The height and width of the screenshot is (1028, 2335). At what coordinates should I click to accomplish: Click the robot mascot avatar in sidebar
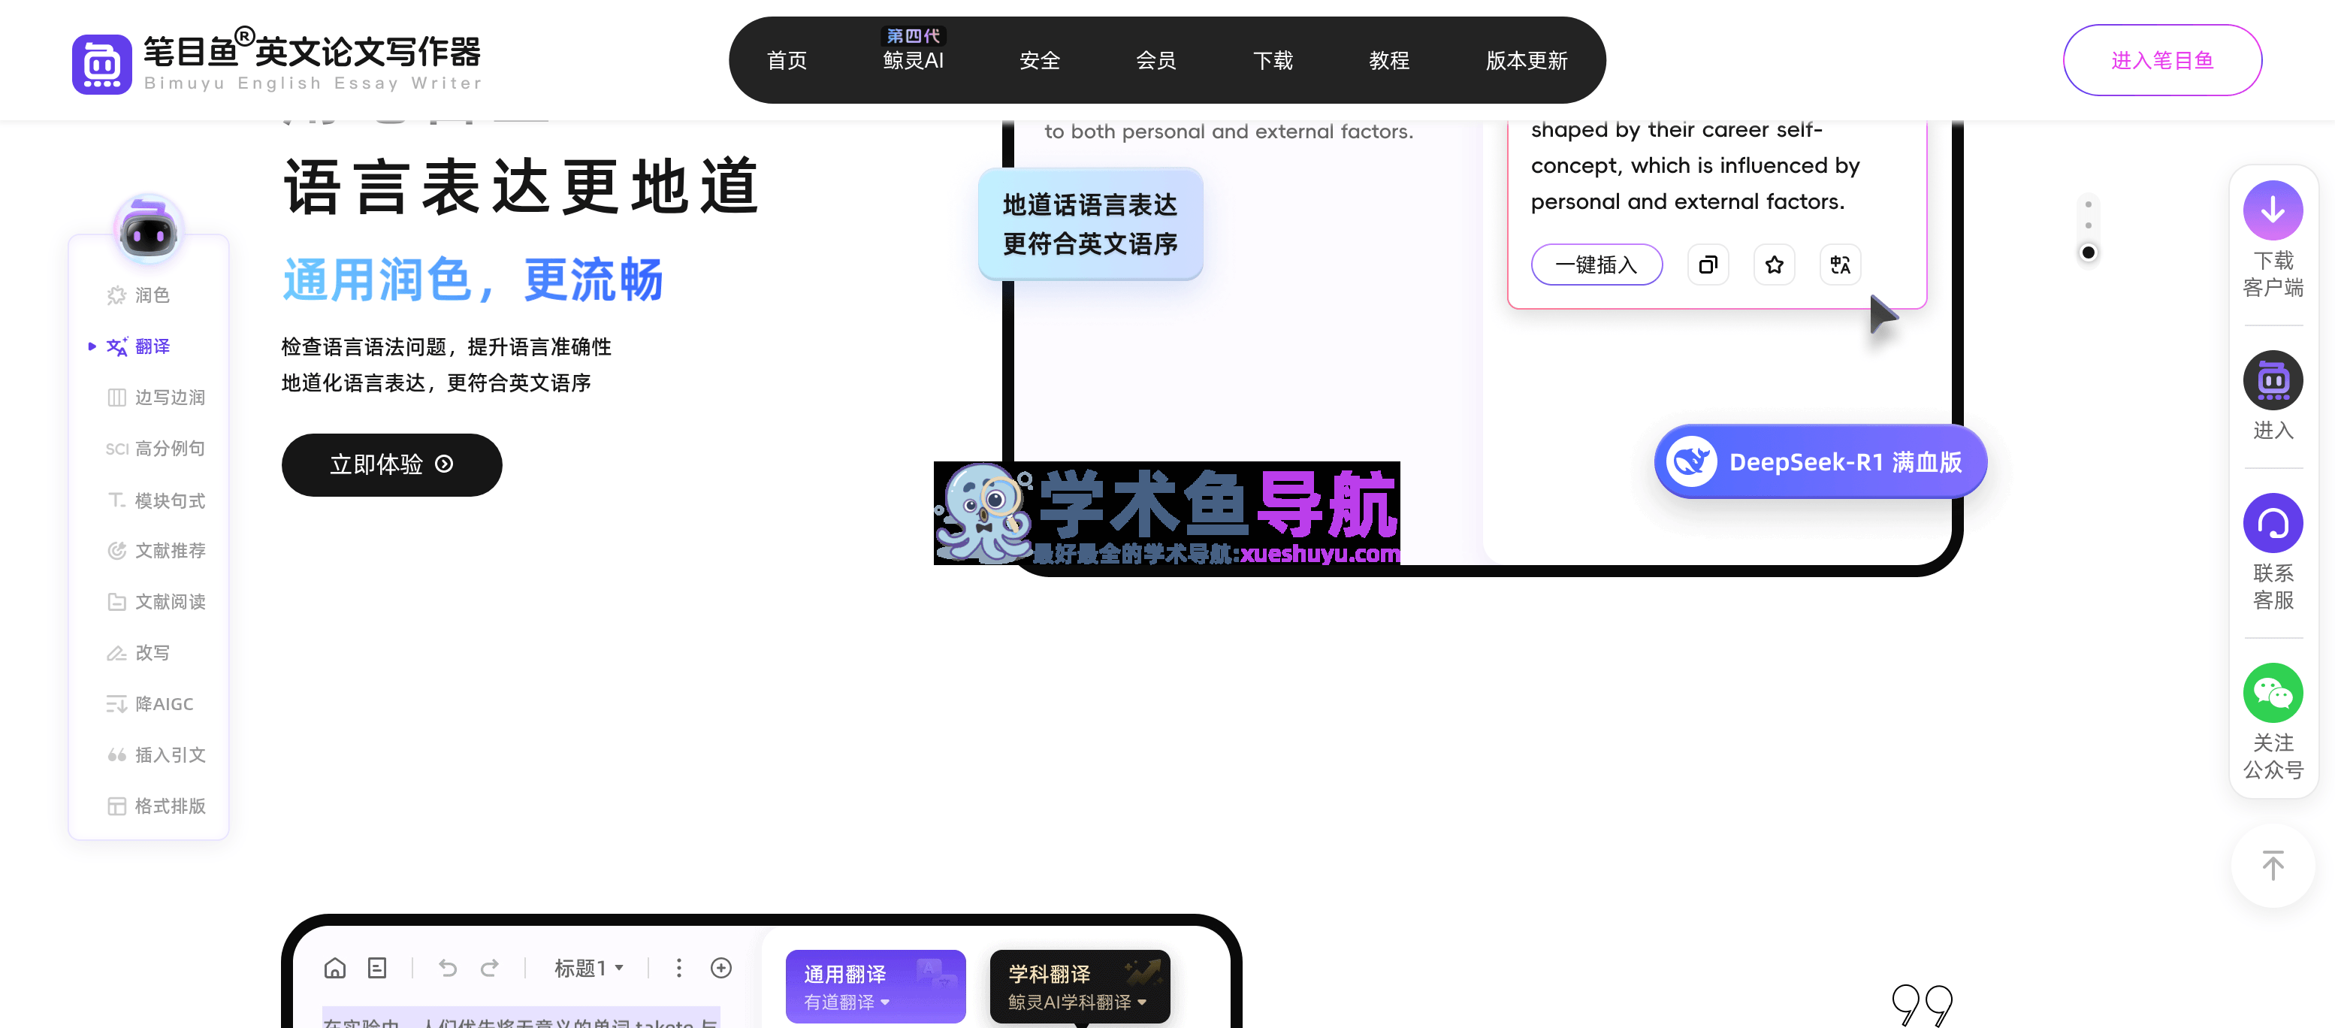click(148, 230)
